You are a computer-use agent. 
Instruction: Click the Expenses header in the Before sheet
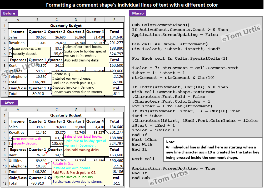[18, 60]
